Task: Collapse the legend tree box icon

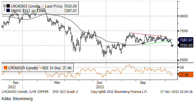Action: pos(4,6)
